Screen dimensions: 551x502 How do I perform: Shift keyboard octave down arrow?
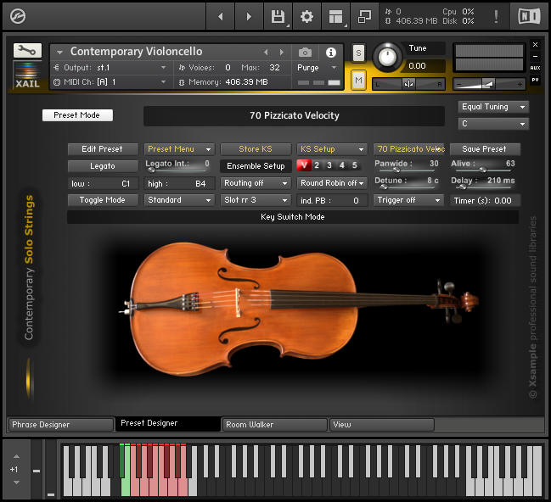(16, 482)
